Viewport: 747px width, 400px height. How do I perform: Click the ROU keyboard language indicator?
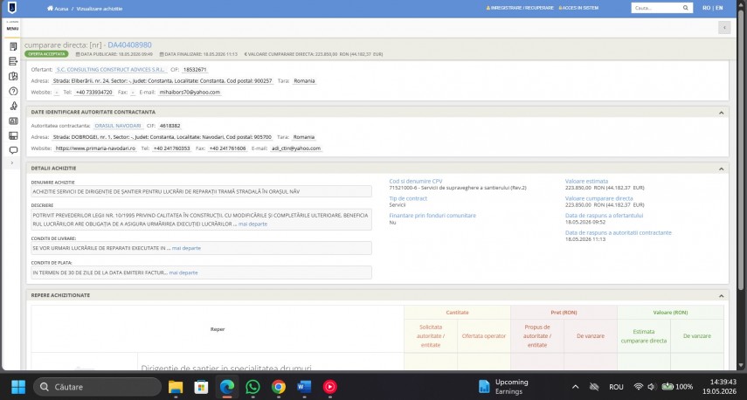tap(616, 387)
